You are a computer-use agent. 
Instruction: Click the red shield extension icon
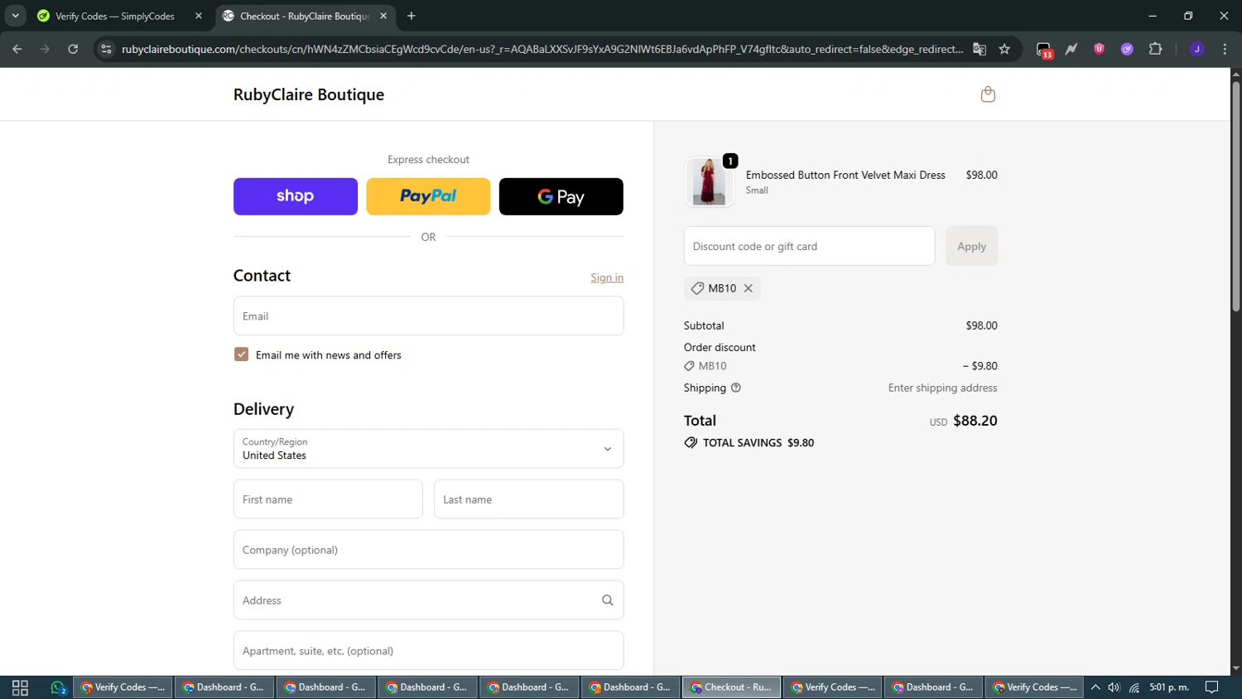(x=1099, y=49)
